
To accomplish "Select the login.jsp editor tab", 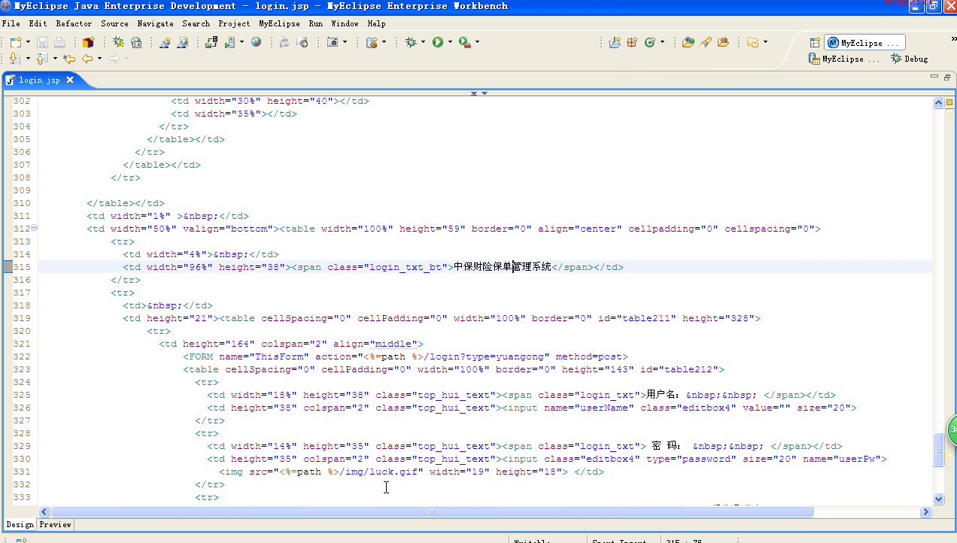I will (x=40, y=80).
